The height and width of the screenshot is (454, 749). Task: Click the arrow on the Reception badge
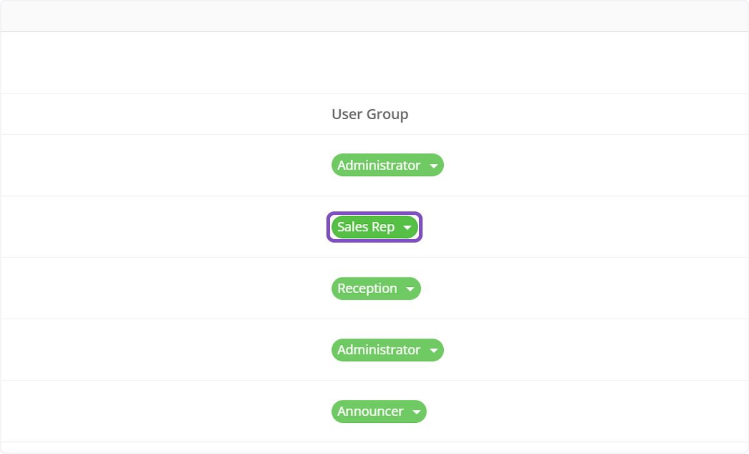(411, 288)
